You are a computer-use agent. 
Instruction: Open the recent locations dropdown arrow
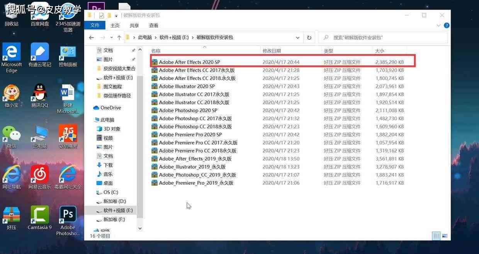point(112,38)
